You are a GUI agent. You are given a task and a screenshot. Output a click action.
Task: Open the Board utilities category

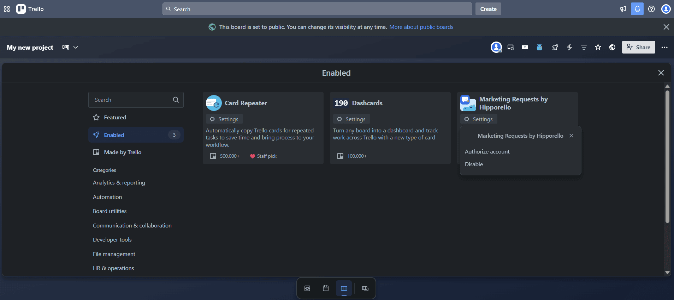(x=110, y=211)
